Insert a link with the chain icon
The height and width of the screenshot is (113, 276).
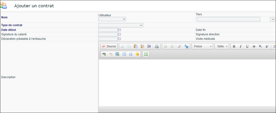click(104, 54)
